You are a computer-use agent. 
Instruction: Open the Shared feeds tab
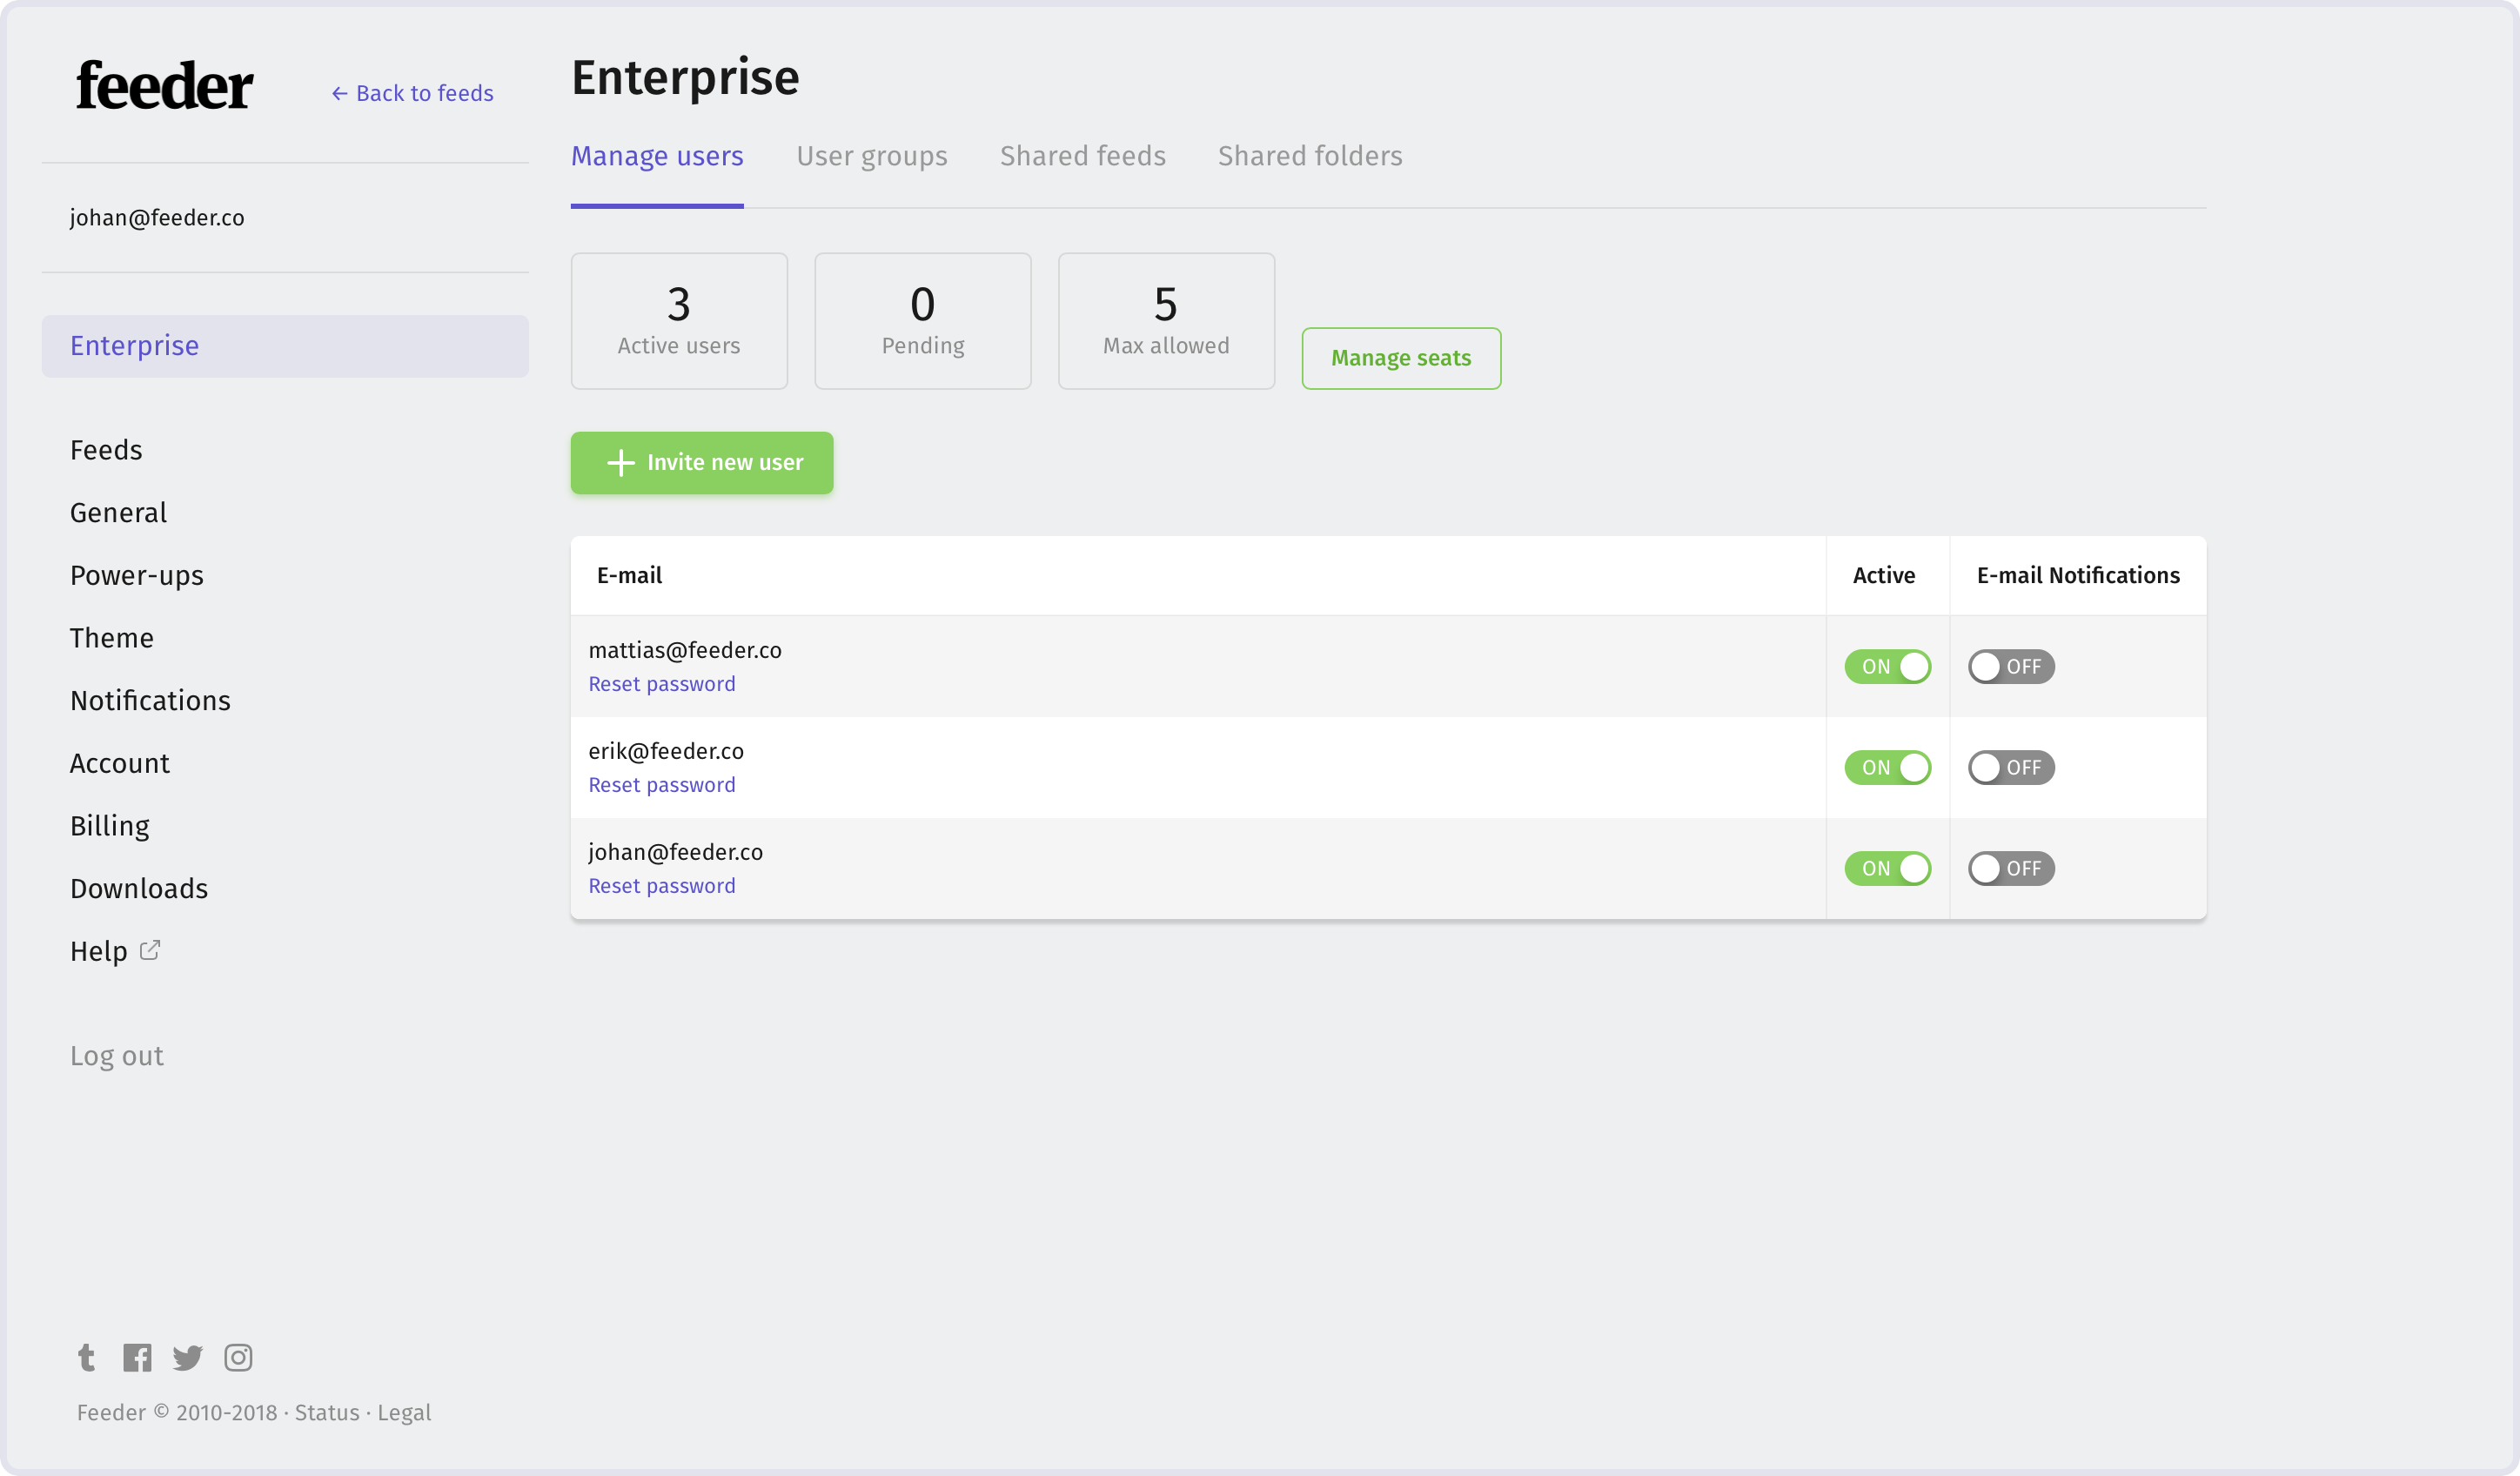click(x=1083, y=156)
